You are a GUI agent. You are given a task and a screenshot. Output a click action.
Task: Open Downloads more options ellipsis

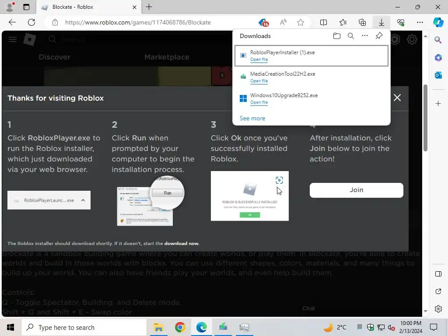click(364, 36)
